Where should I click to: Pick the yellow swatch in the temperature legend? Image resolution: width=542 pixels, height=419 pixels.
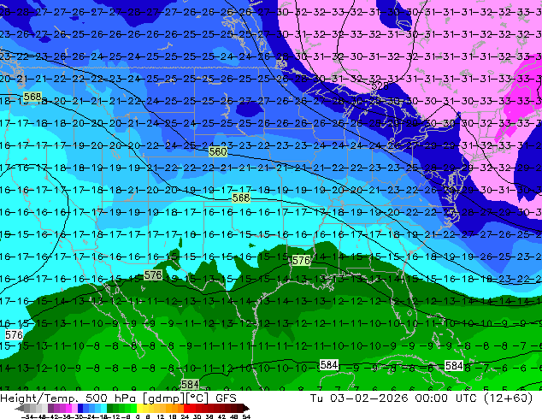(x=139, y=408)
